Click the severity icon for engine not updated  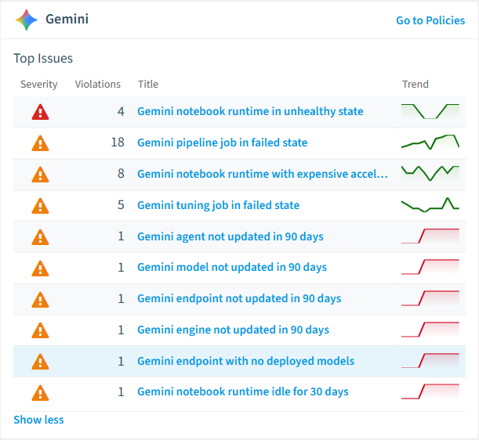pyautogui.click(x=40, y=330)
